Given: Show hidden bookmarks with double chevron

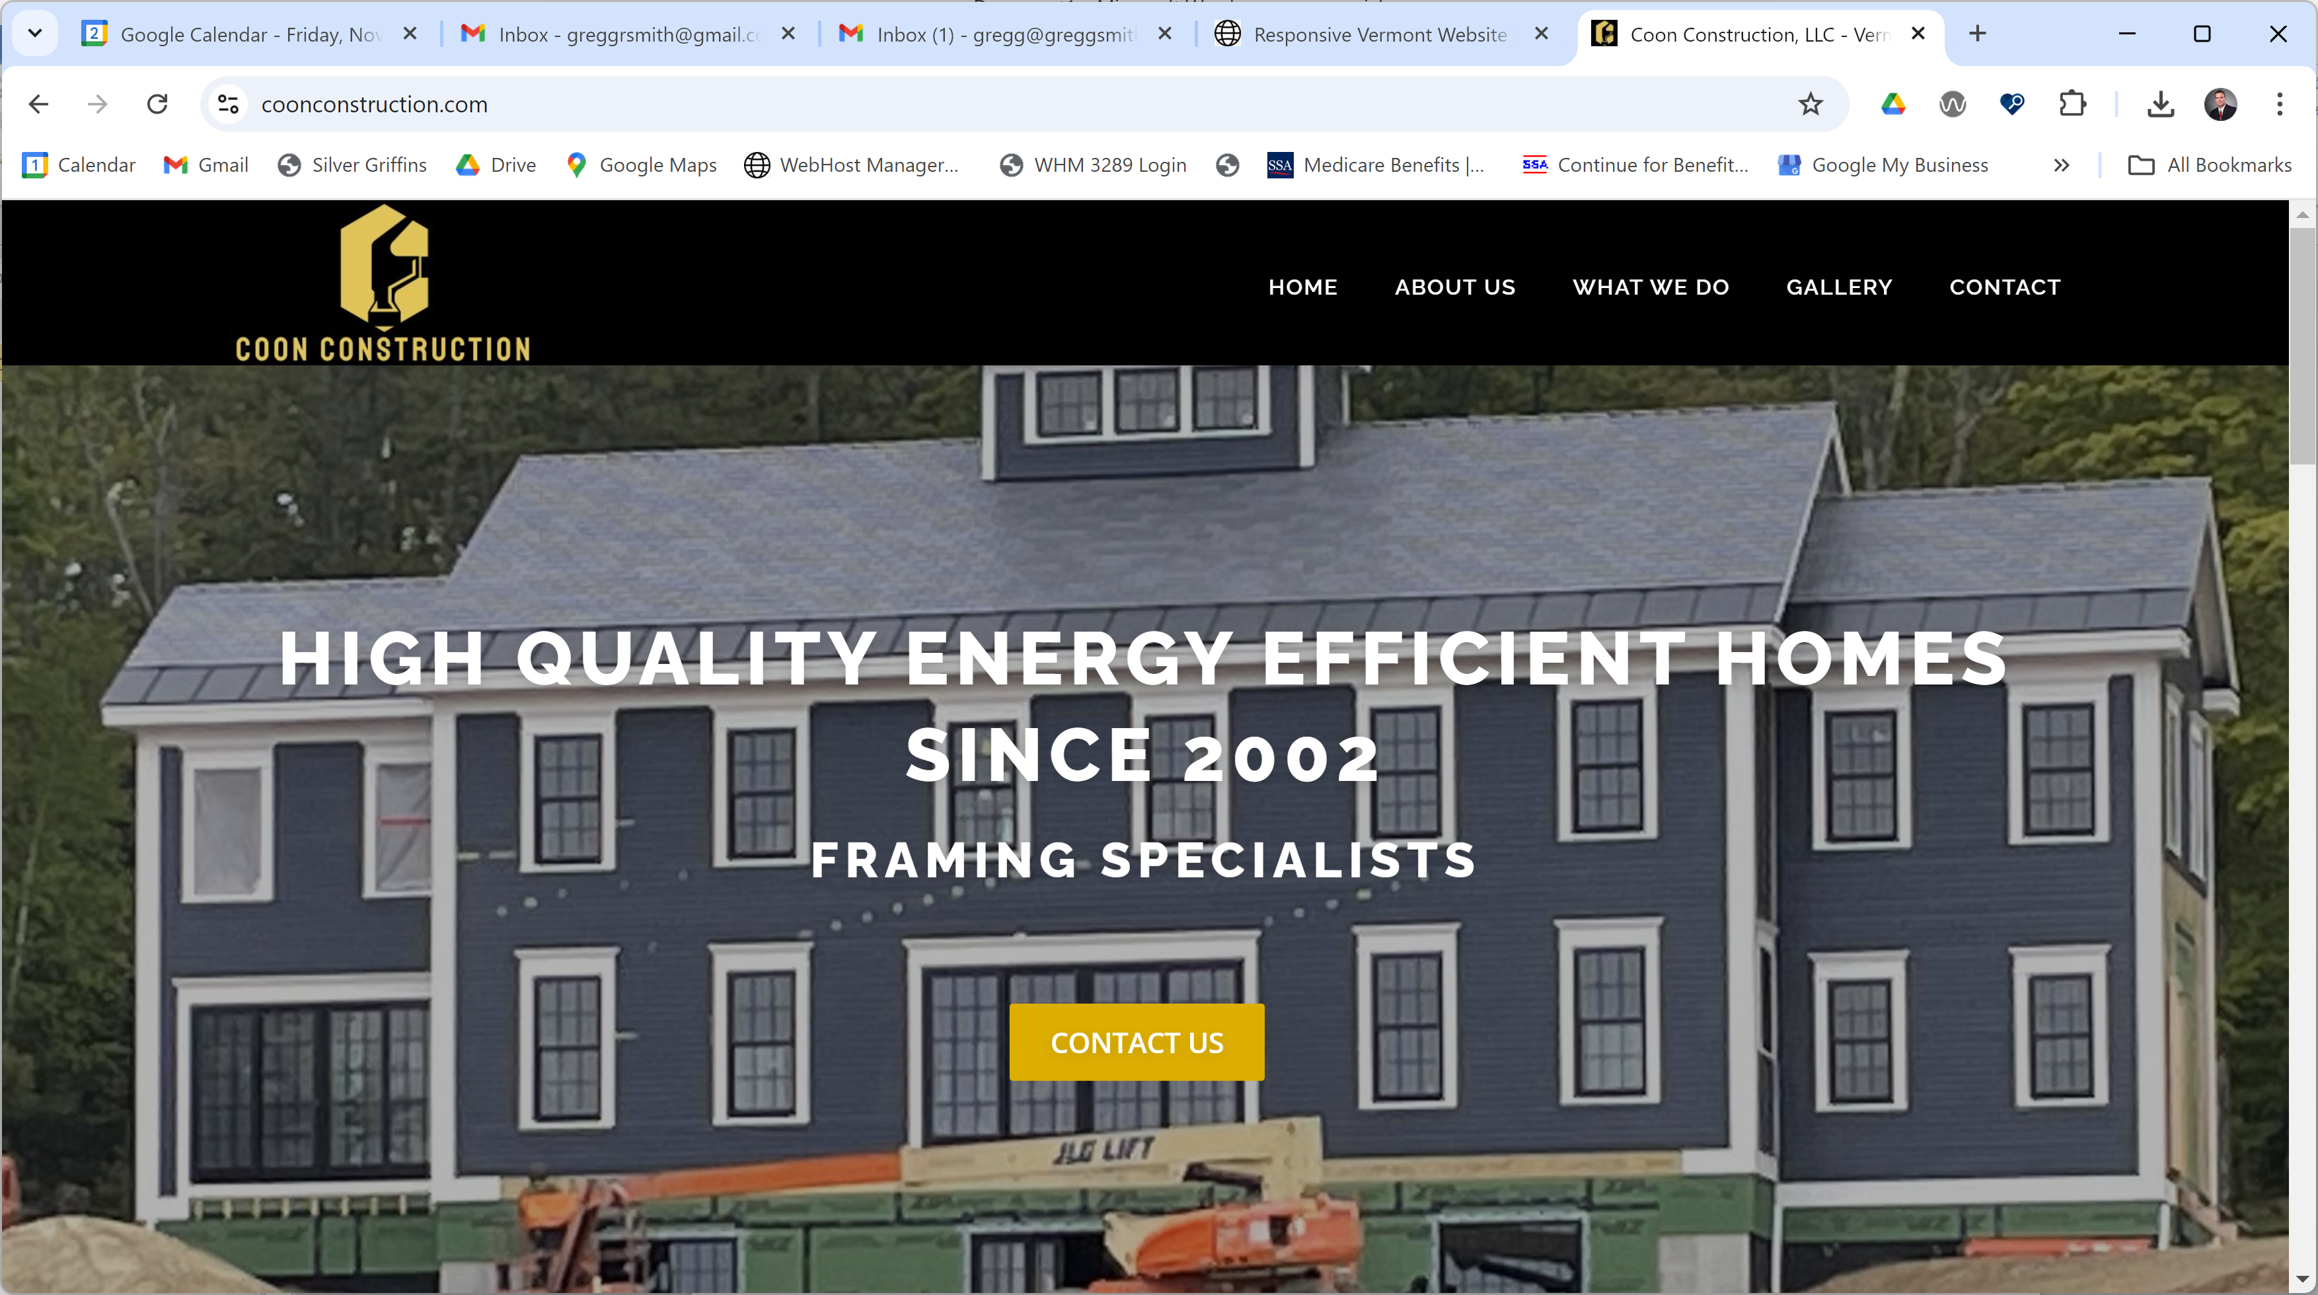Looking at the screenshot, I should tap(2062, 165).
